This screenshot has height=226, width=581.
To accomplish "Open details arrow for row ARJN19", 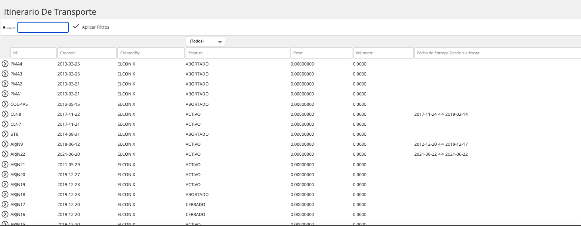I will (5, 184).
